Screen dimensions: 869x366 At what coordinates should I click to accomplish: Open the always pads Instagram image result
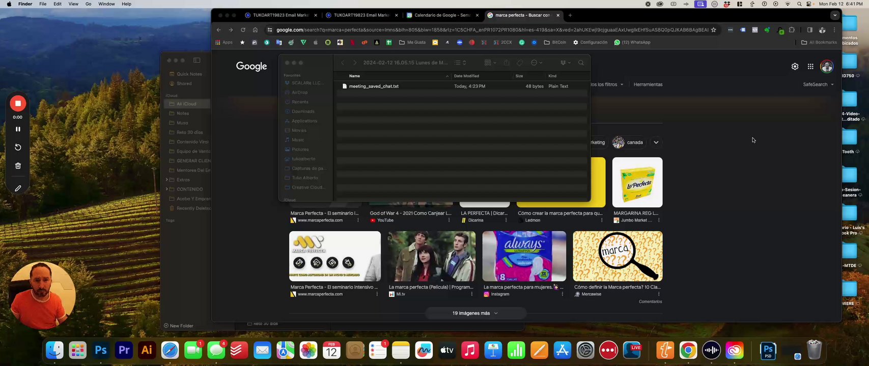[524, 256]
